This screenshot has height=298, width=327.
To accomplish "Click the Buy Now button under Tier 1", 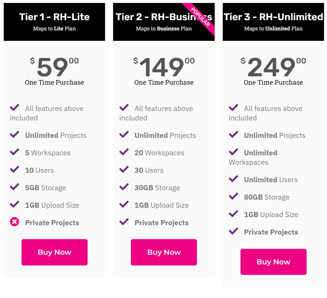I will click(55, 252).
